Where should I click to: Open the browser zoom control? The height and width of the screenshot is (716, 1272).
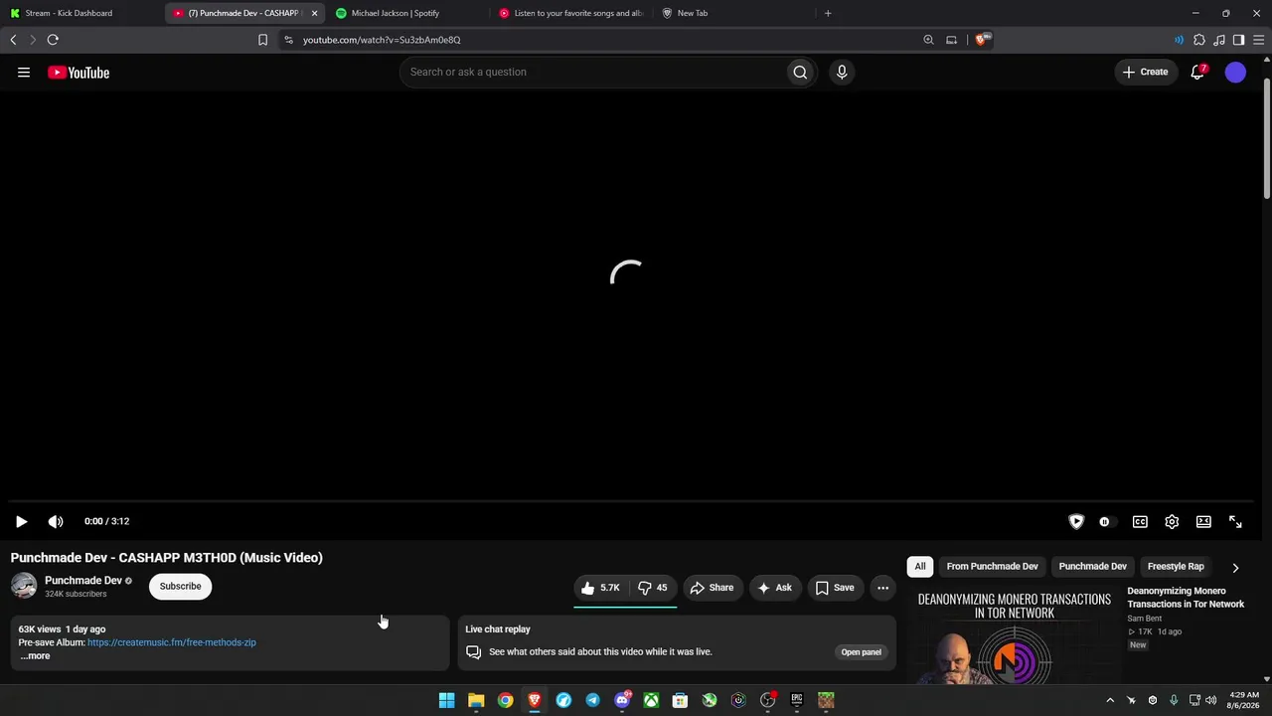928,40
